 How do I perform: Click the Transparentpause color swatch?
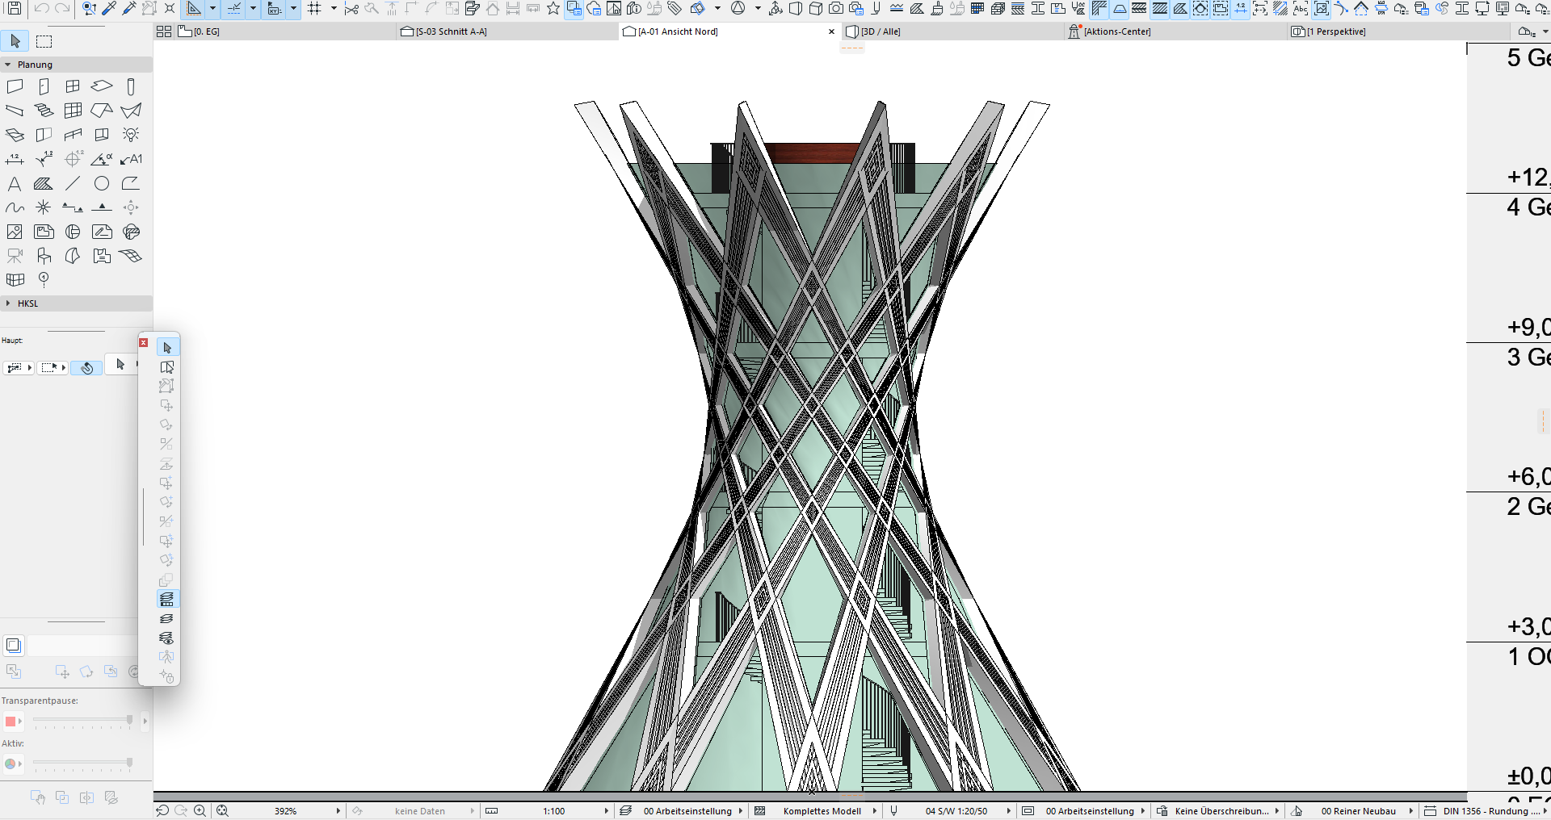click(11, 722)
